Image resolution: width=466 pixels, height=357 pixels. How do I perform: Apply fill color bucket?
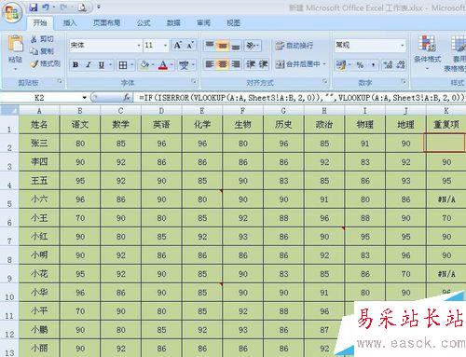pyautogui.click(x=144, y=64)
